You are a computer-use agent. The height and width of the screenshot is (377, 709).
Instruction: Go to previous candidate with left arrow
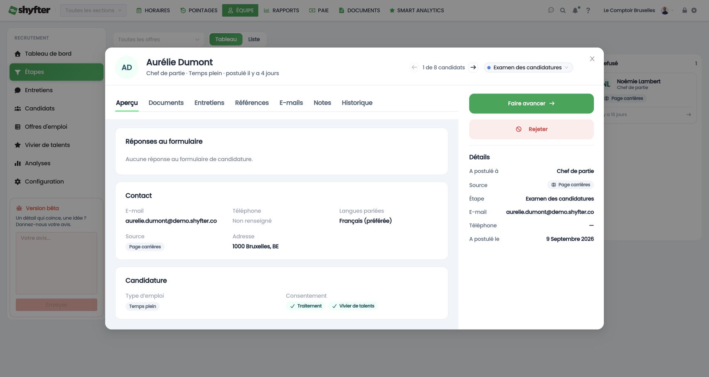[414, 67]
